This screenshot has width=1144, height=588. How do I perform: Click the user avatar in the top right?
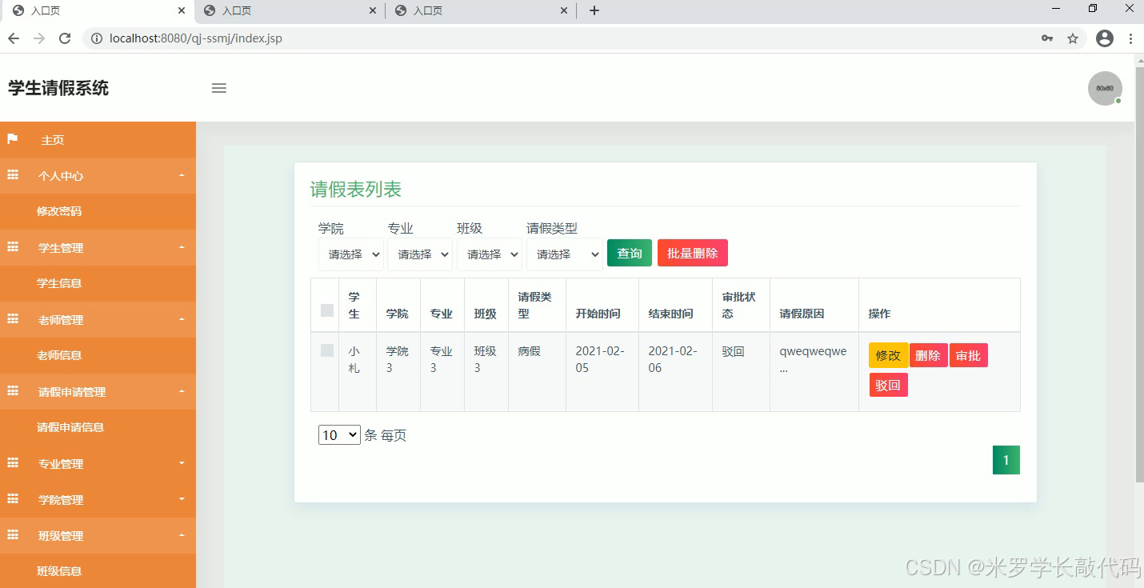coord(1105,88)
